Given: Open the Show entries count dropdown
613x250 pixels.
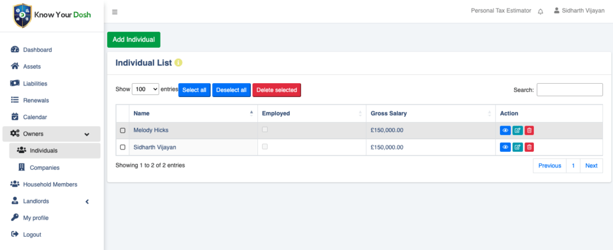Looking at the screenshot, I should pyautogui.click(x=145, y=89).
